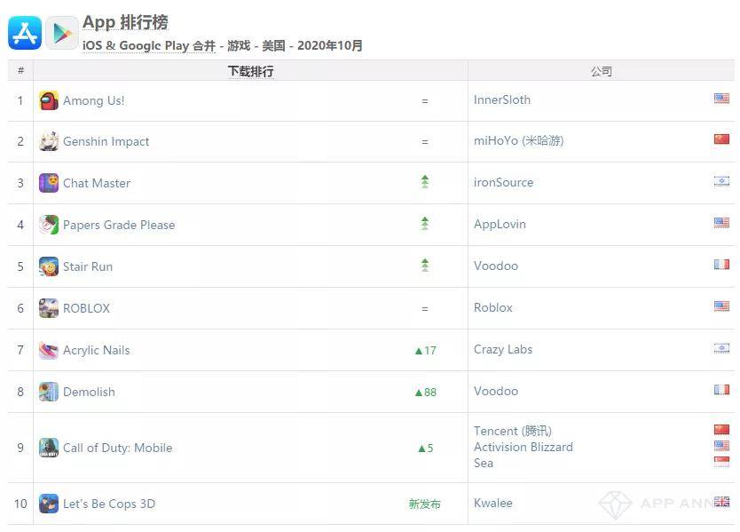
Task: Sort by the 下载排行 column header
Action: tap(250, 71)
